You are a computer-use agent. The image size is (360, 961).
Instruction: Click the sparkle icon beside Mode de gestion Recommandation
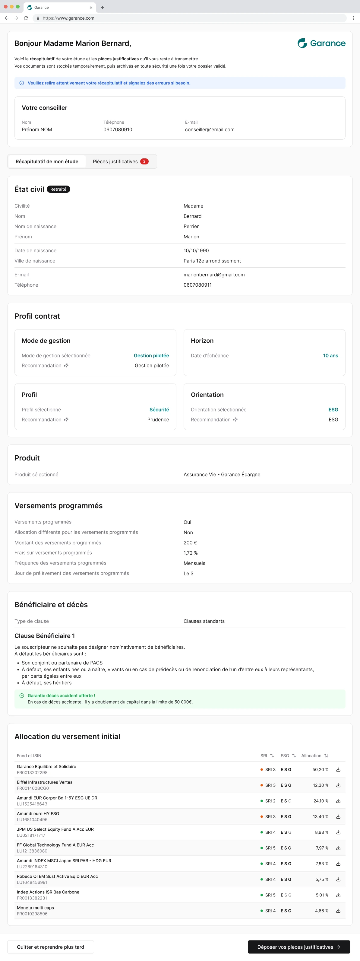click(66, 366)
